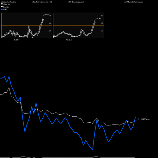Click the '(14,3,3) Charts for FLY' heading
Screen dimensions: 158x158
click(42, 2)
